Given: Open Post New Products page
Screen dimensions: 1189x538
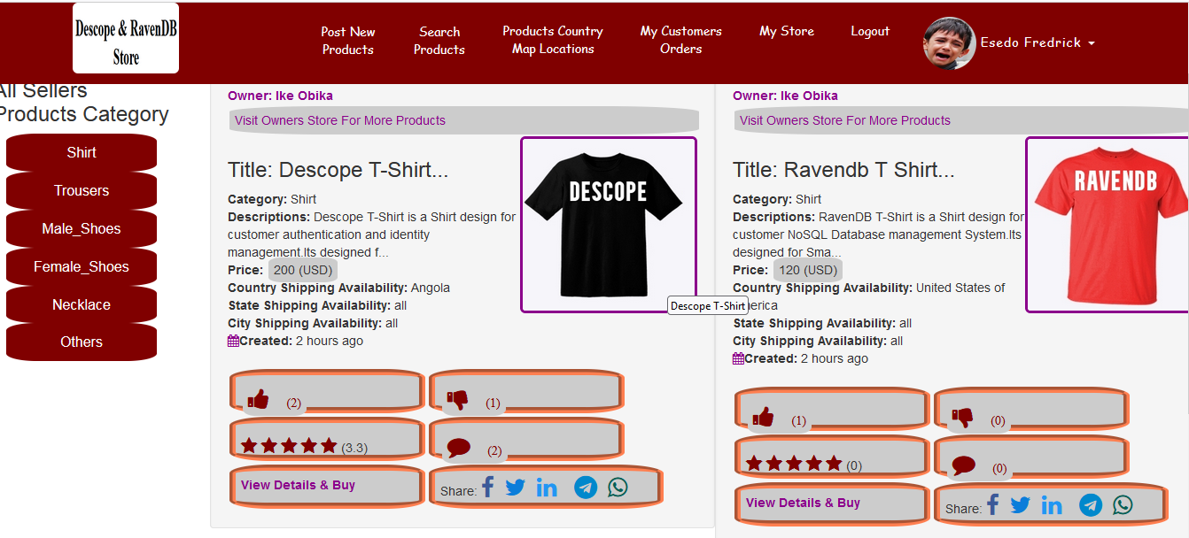Looking at the screenshot, I should [347, 41].
